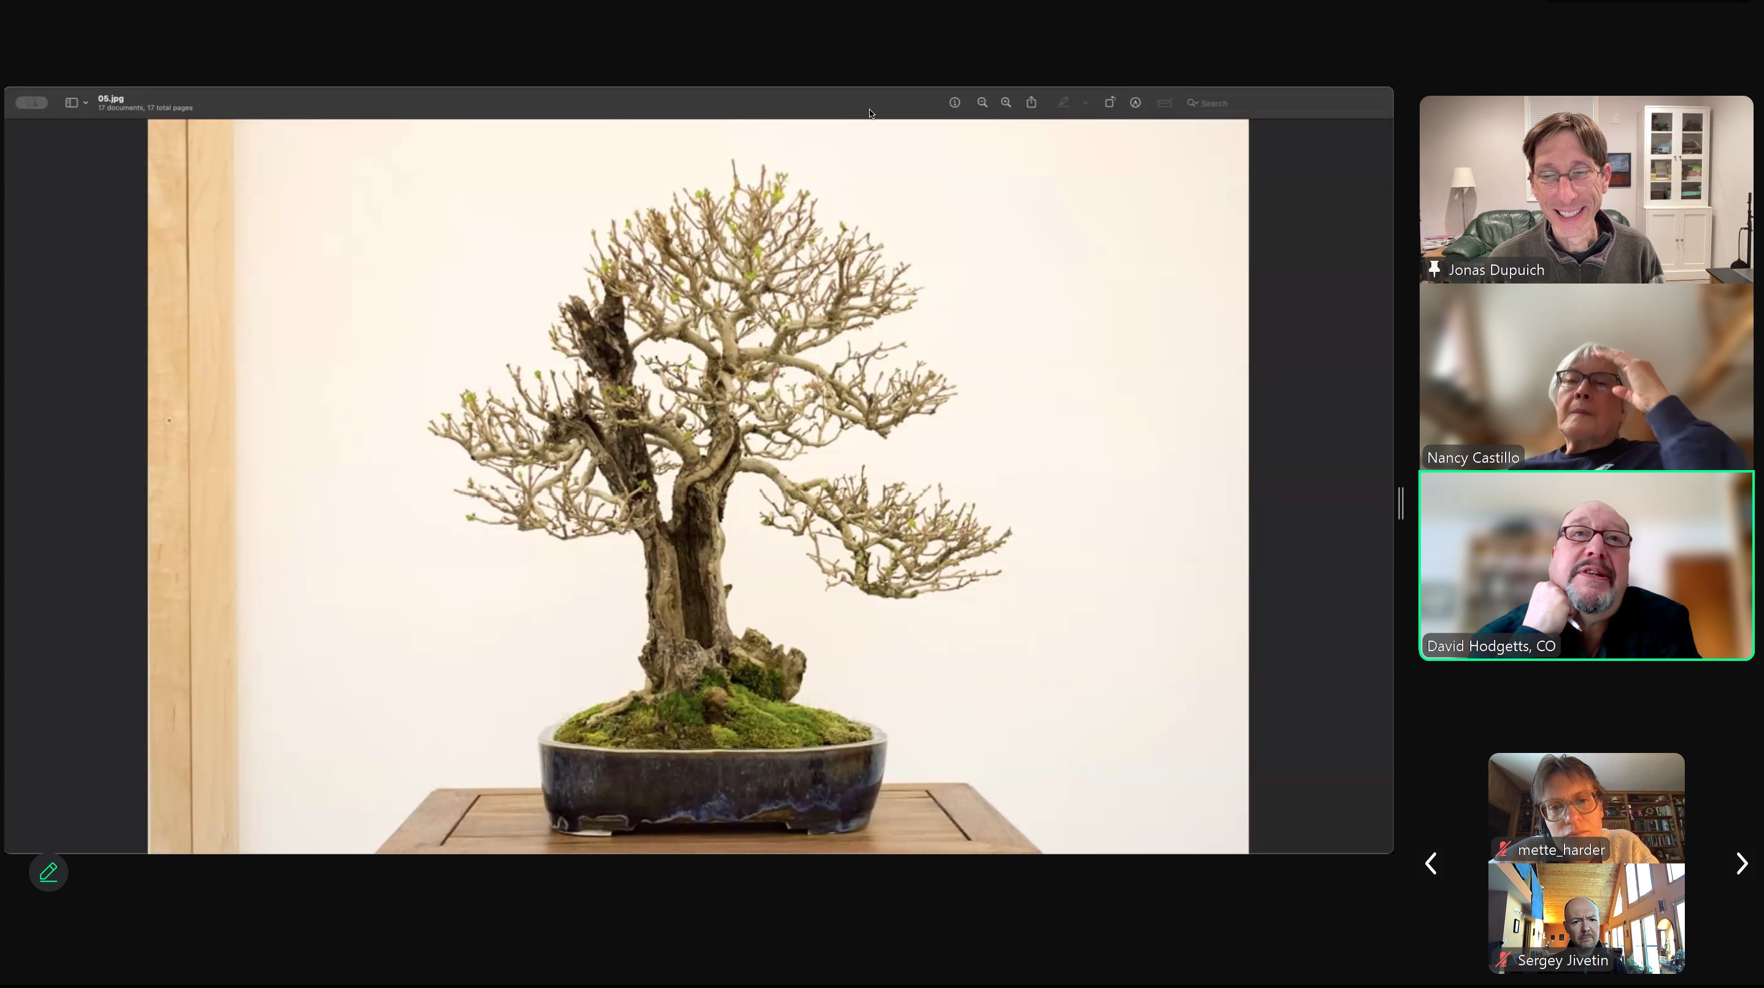Zoom out of the bonsai image

tap(982, 102)
